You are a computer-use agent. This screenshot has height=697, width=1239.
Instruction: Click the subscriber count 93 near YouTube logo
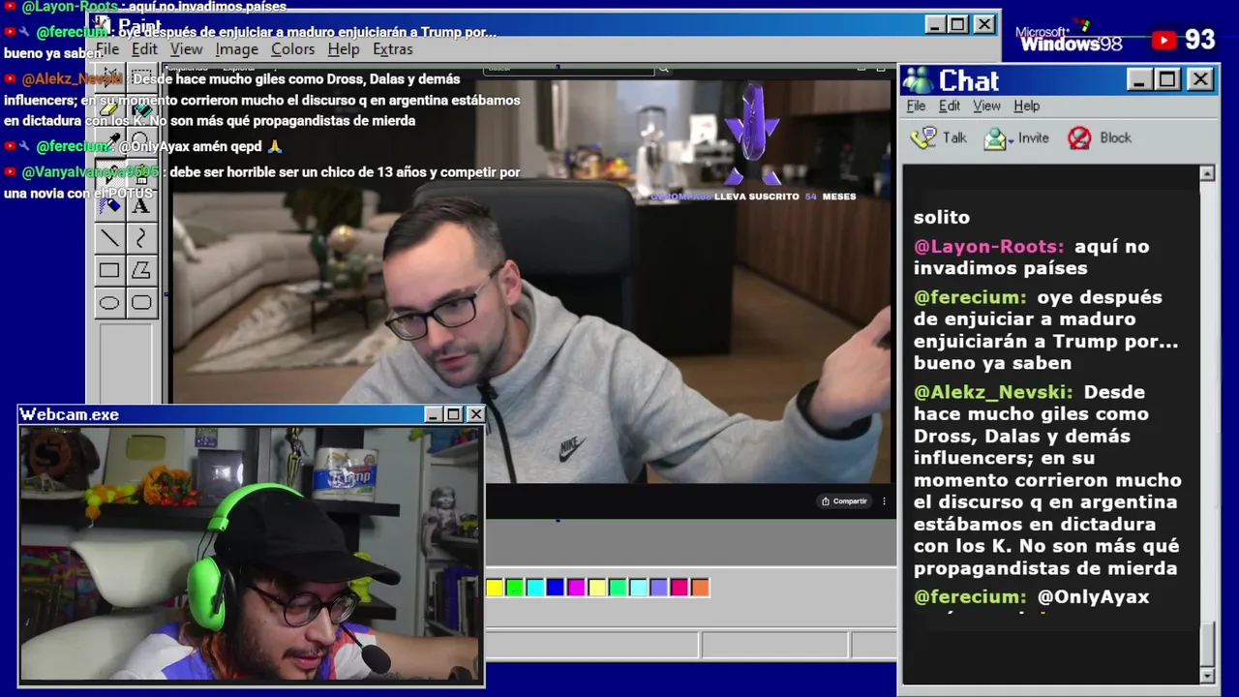point(1199,40)
